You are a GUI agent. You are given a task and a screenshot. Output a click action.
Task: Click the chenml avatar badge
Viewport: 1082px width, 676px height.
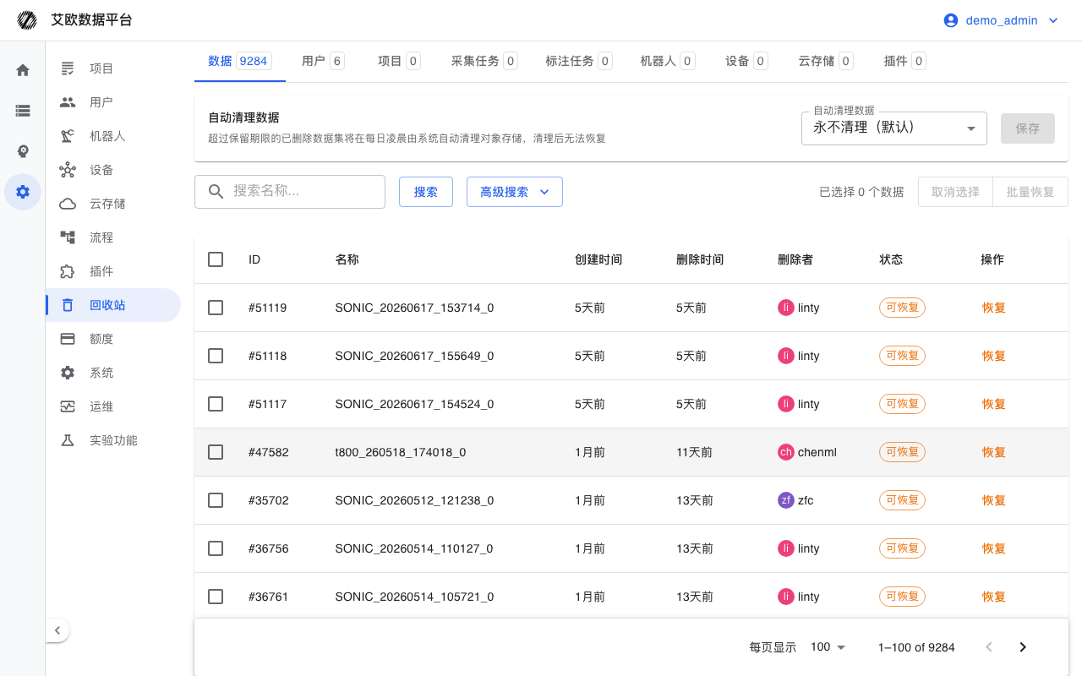(x=786, y=452)
